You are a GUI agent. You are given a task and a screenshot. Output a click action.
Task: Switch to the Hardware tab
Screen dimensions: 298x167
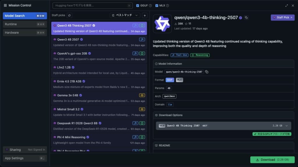[x=25, y=33]
